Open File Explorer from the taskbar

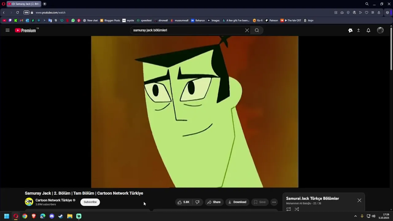[70, 216]
